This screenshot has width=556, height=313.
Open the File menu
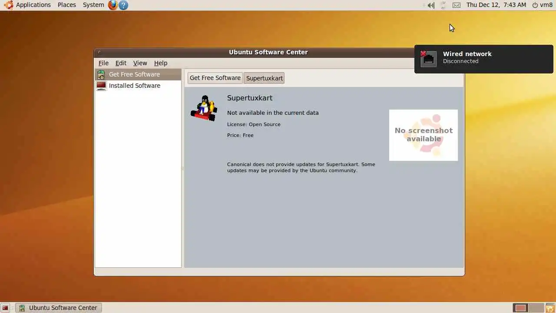[x=103, y=63]
